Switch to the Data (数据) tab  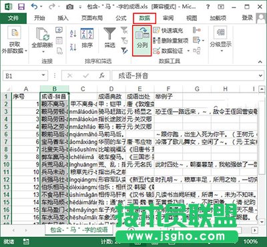pyautogui.click(x=145, y=18)
